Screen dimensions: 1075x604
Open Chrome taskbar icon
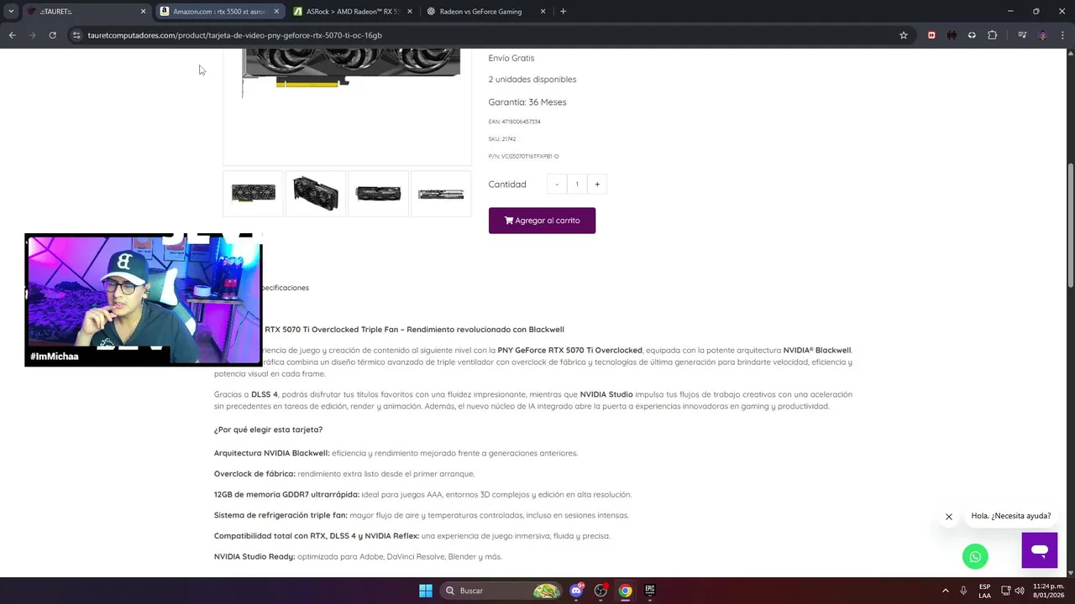click(x=625, y=591)
